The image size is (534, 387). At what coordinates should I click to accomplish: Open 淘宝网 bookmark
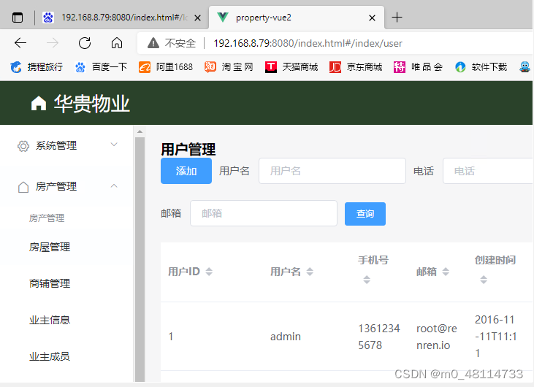[229, 67]
